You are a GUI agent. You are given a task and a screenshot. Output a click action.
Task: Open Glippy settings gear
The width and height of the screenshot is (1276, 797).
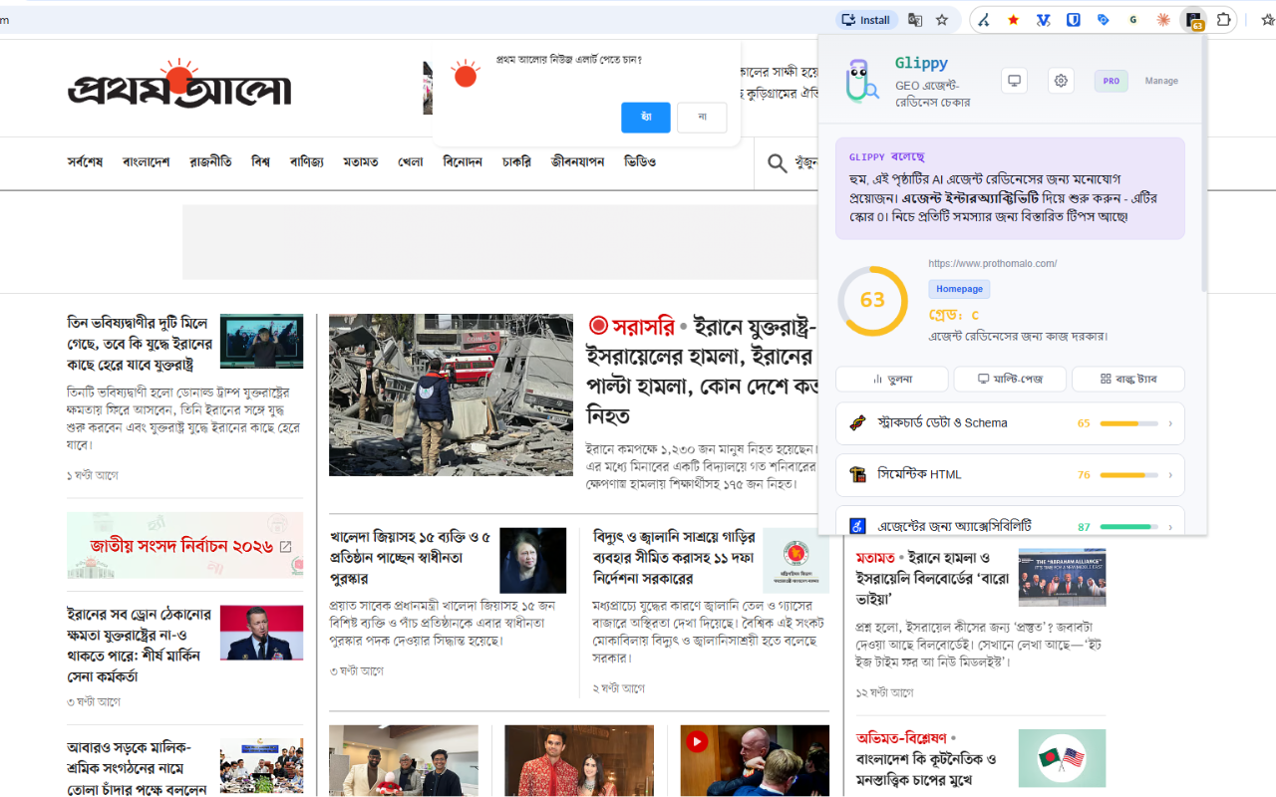pyautogui.click(x=1061, y=81)
